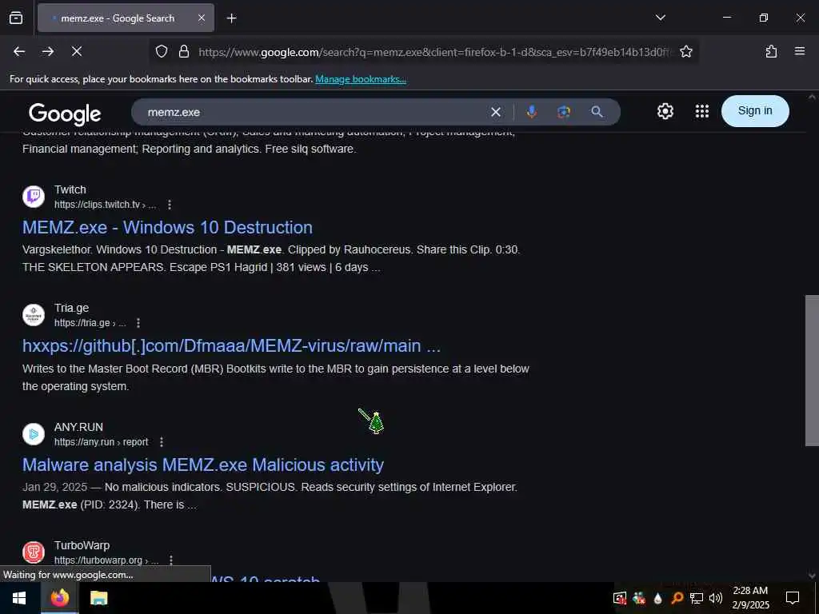Viewport: 819px width, 614px height.
Task: Click the Sign in button
Action: point(755,110)
